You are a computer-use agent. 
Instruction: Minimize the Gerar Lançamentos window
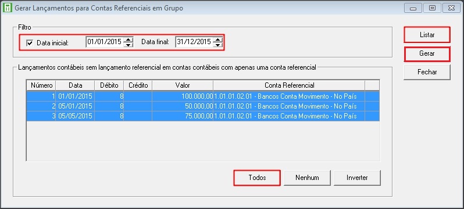pyautogui.click(x=413, y=8)
